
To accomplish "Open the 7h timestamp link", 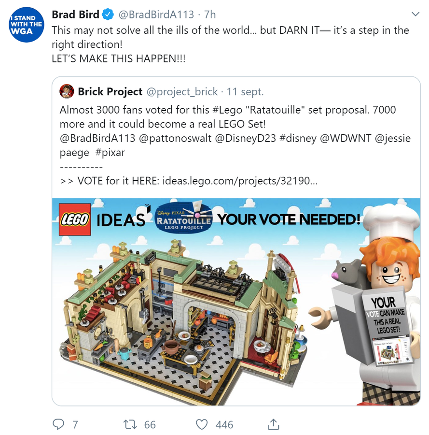I will (x=210, y=14).
